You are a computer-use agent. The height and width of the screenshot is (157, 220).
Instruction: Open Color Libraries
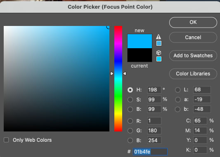point(193,74)
